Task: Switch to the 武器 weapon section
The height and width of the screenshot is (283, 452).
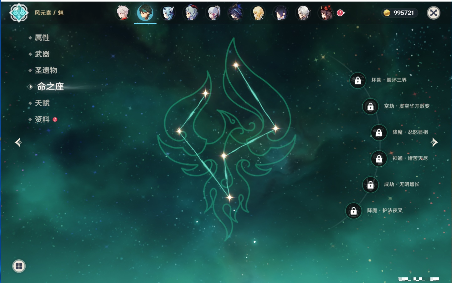Action: point(42,54)
